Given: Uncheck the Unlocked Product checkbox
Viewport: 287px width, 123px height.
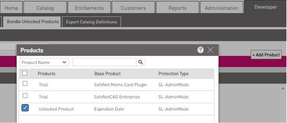Looking at the screenshot, I should click(x=25, y=108).
